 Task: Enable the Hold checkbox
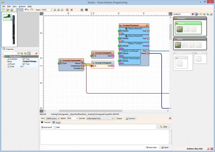[x=55, y=127]
